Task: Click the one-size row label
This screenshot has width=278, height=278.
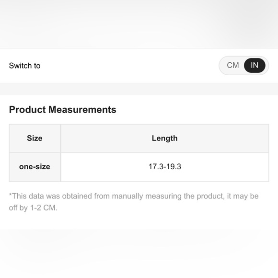Action: tap(35, 167)
